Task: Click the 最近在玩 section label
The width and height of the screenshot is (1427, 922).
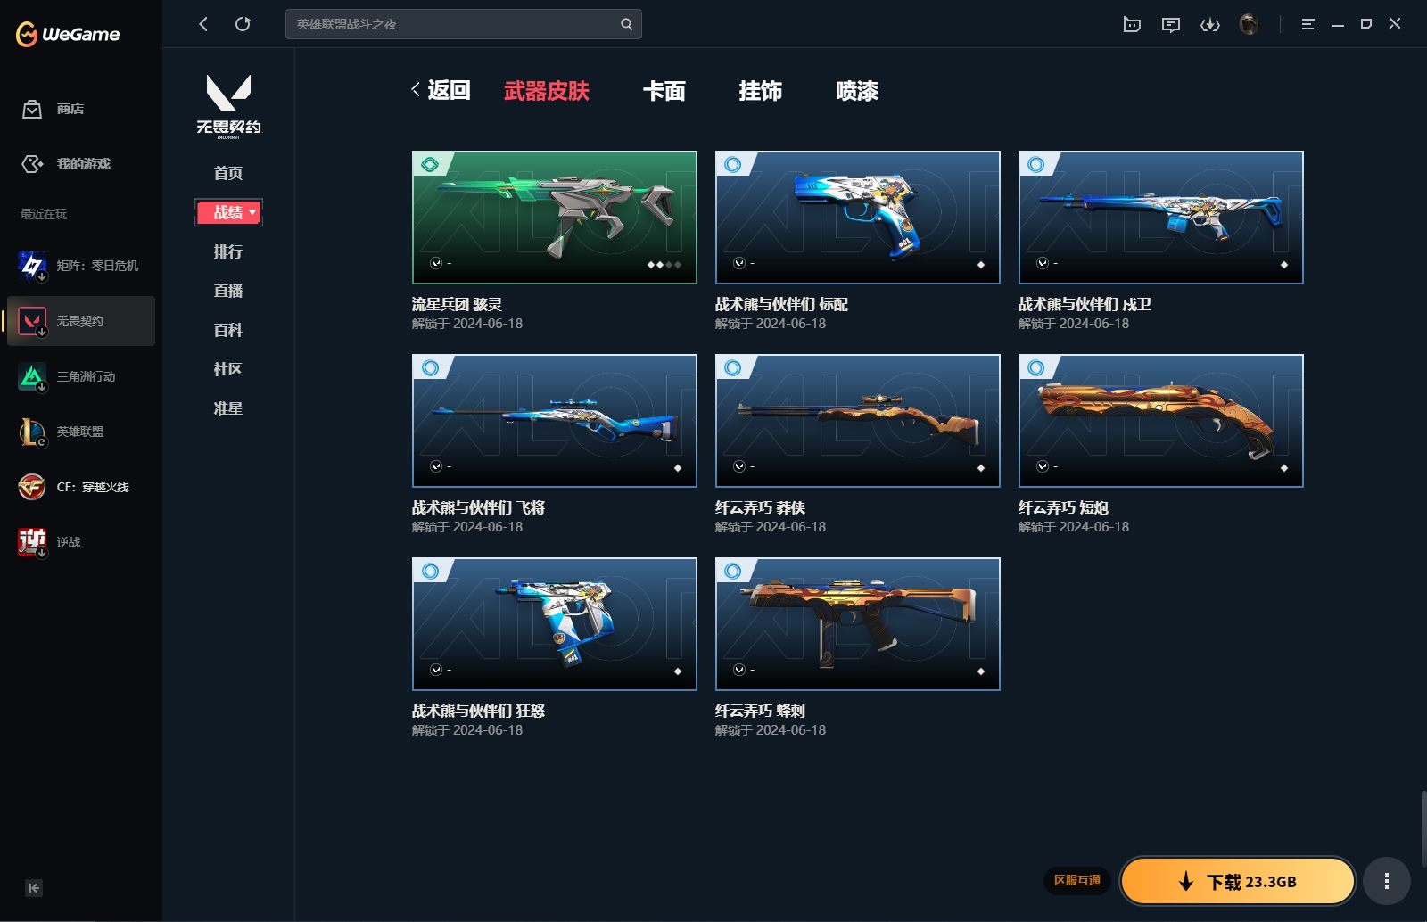Action: [44, 214]
